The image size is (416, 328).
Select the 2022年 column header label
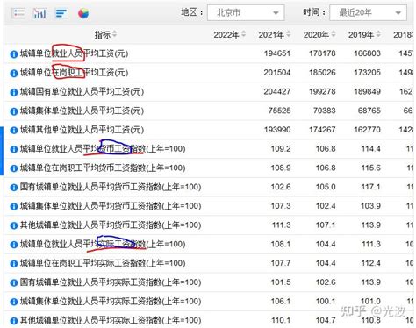(226, 35)
